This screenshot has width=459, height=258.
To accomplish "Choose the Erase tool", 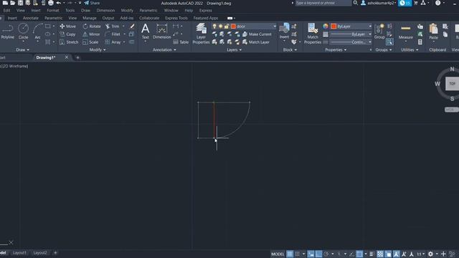I will click(x=132, y=27).
